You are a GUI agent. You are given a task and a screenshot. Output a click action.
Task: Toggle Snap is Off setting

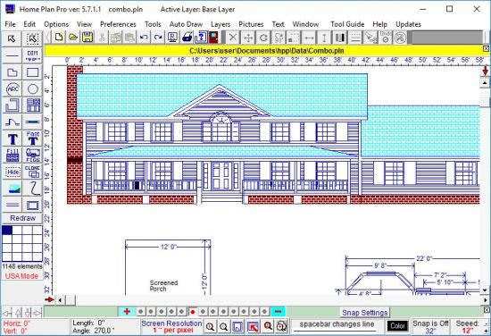(x=430, y=326)
